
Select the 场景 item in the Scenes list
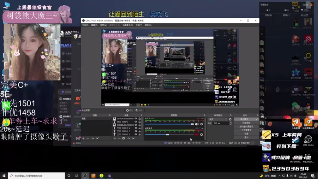96,119
